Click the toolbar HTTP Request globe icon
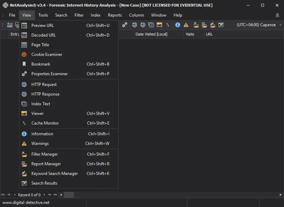 tap(134, 25)
